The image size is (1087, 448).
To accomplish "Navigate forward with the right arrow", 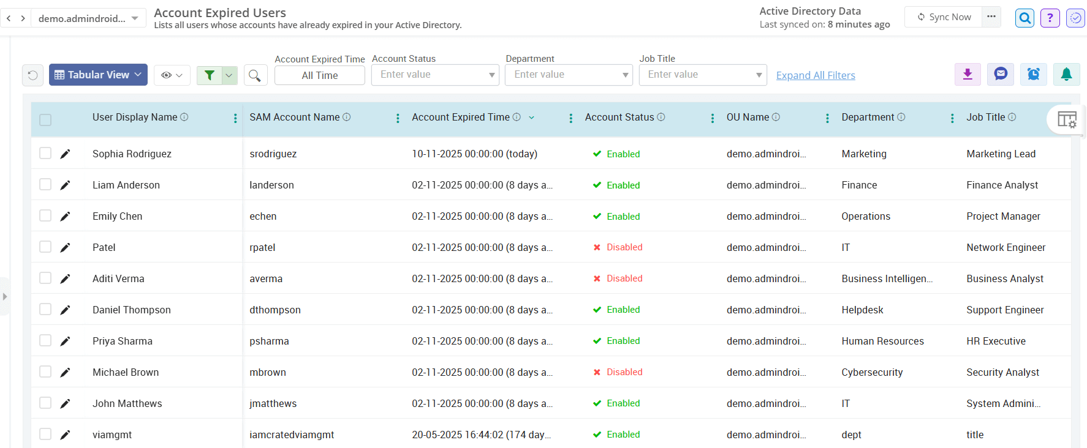I will click(x=23, y=18).
